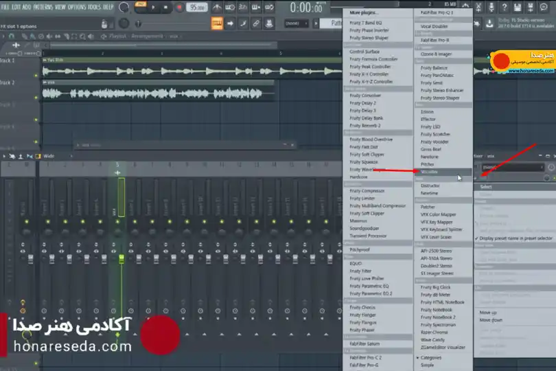Pick Vocal Doubler from the plugin list
The height and width of the screenshot is (371, 556).
[x=434, y=26]
